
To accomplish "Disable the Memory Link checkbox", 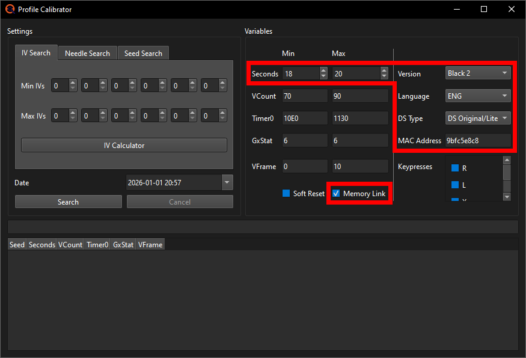I will point(335,193).
